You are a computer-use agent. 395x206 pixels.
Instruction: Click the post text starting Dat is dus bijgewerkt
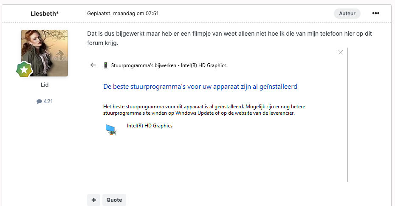(x=229, y=38)
